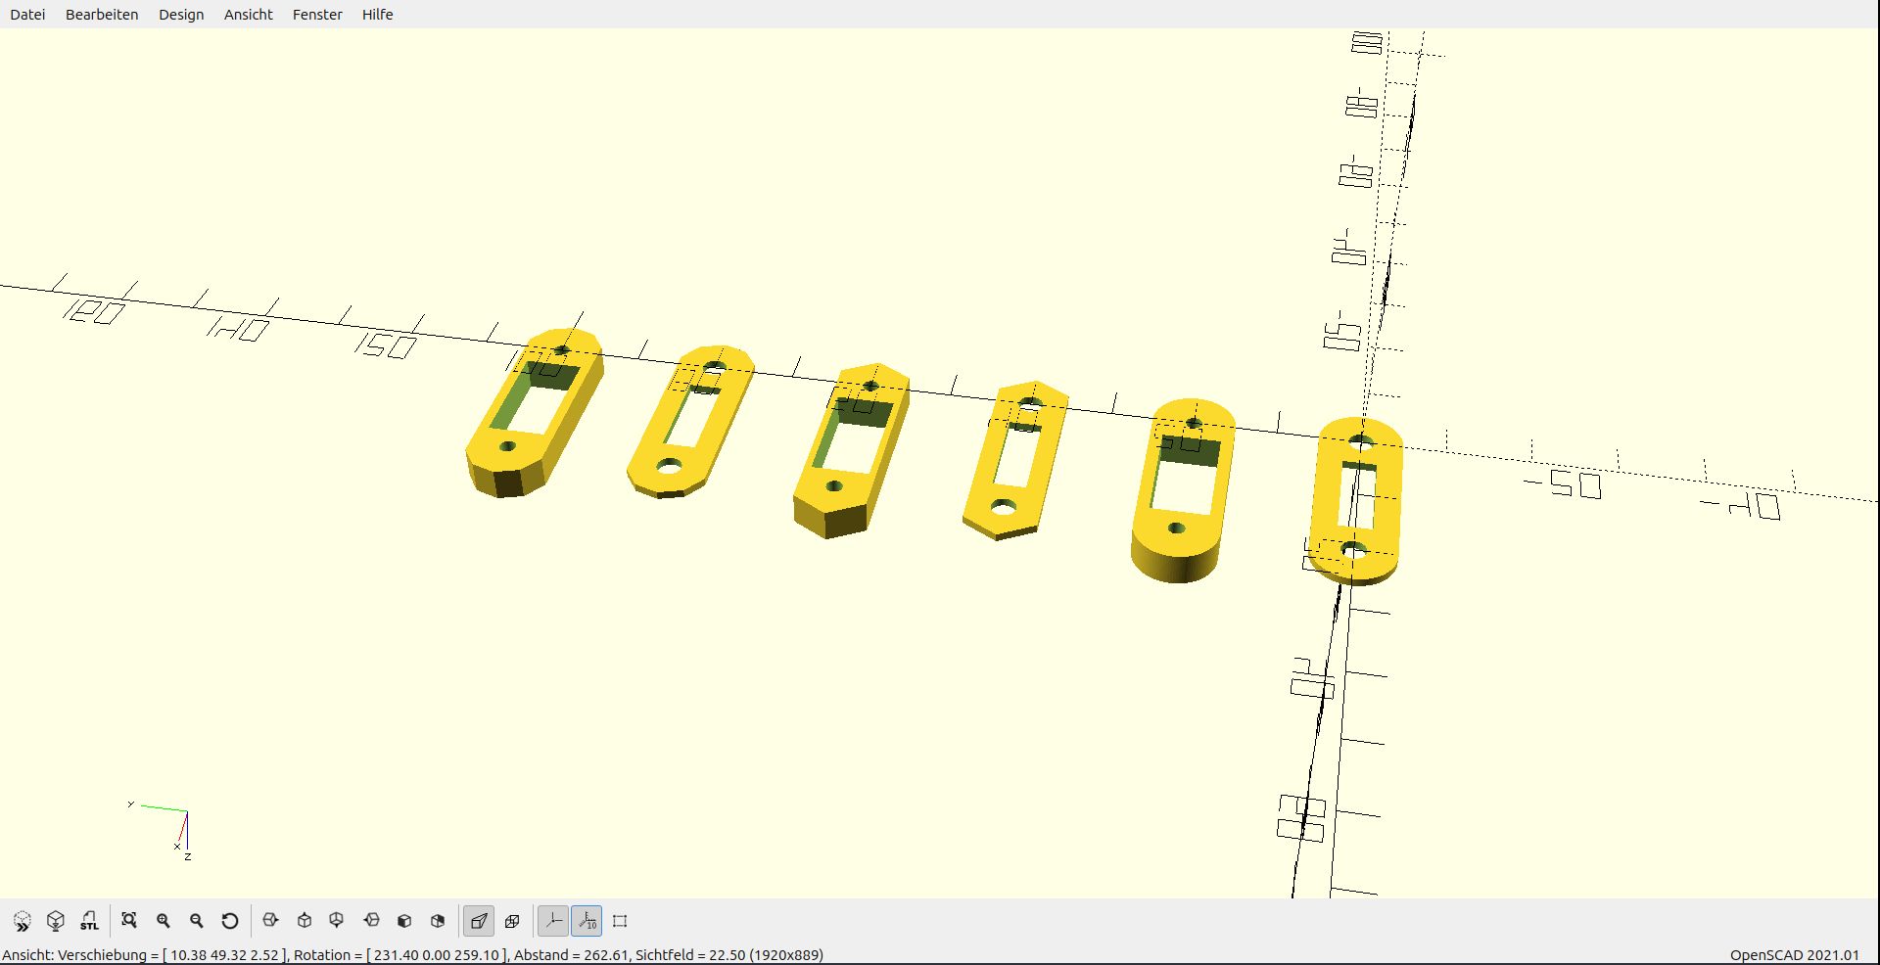Switch to the Left view
1880x965 pixels.
371,921
